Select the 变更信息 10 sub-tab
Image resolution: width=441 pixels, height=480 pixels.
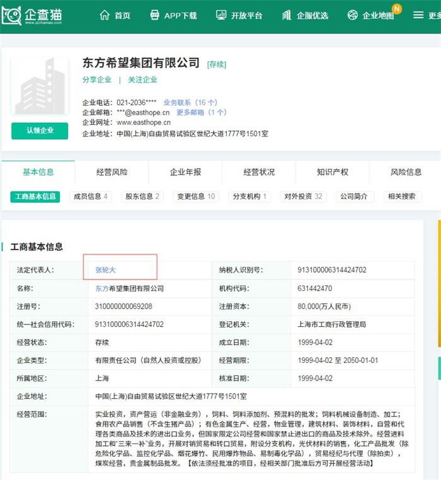(x=196, y=197)
